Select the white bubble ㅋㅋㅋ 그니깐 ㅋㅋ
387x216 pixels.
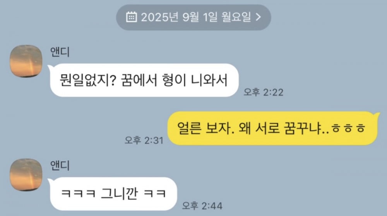113,194
